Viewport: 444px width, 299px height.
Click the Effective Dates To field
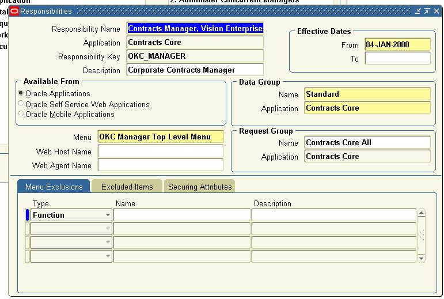coord(398,58)
